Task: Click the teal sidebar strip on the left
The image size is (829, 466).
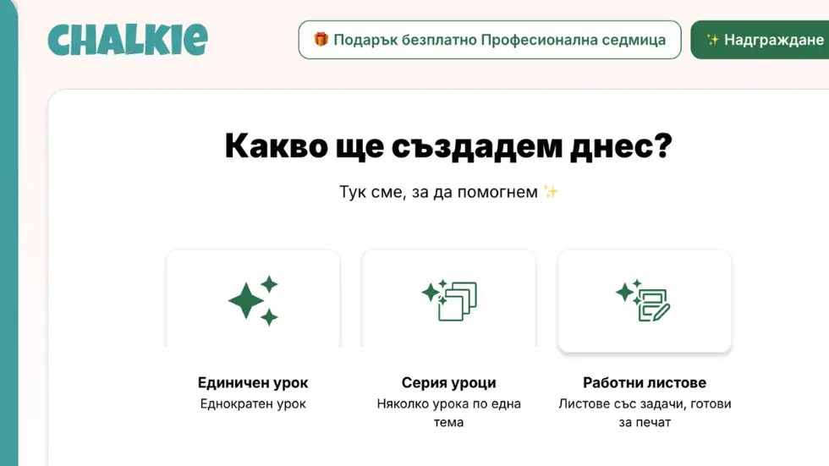Action: point(8,254)
